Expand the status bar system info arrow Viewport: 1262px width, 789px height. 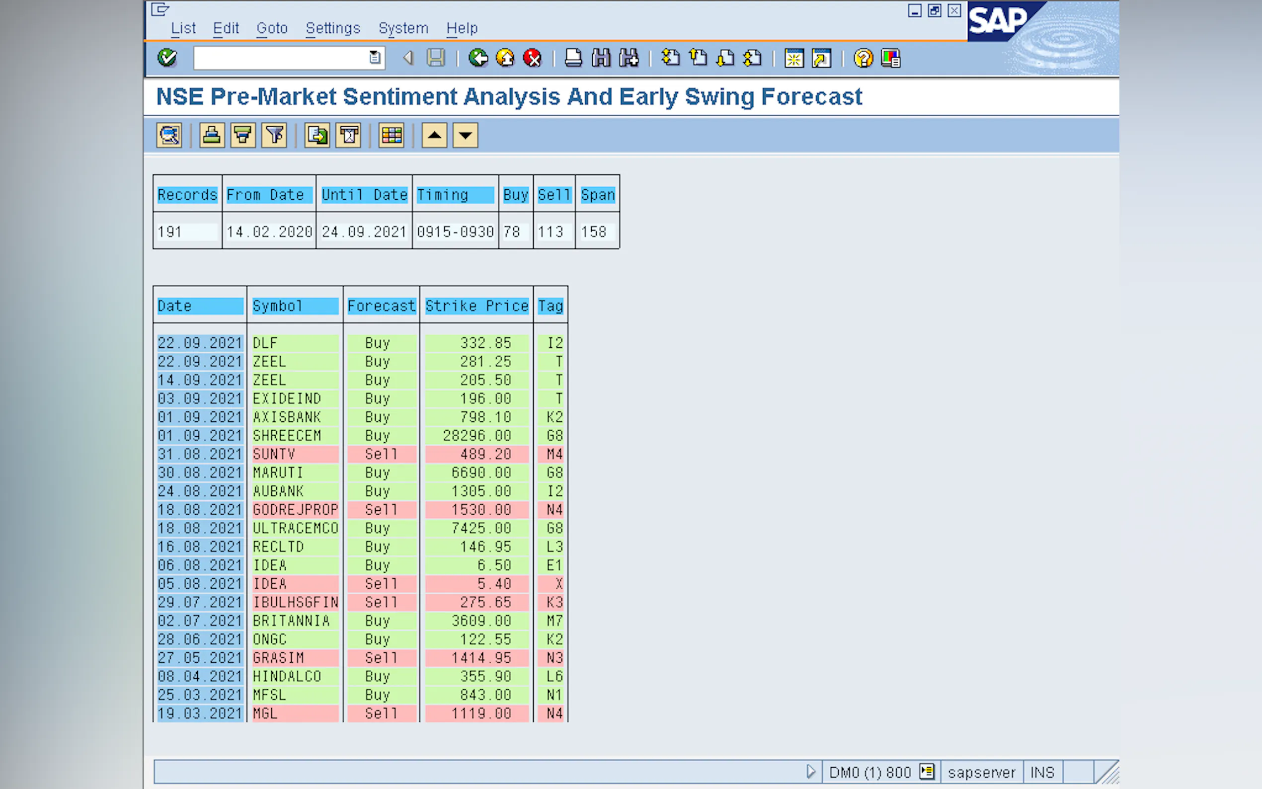click(810, 771)
